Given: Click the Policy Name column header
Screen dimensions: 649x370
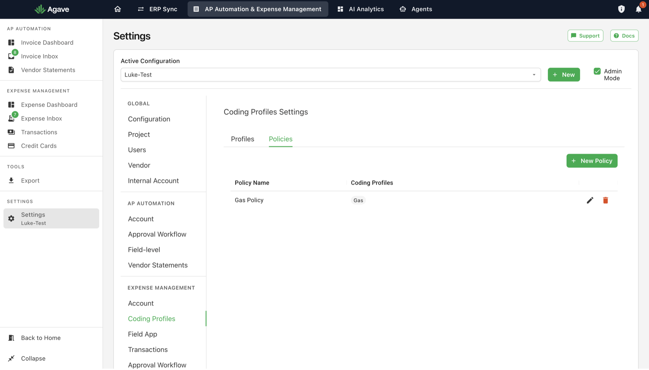Looking at the screenshot, I should pos(252,183).
